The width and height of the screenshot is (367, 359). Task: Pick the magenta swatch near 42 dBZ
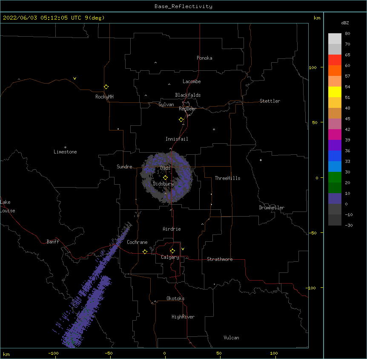click(x=335, y=134)
